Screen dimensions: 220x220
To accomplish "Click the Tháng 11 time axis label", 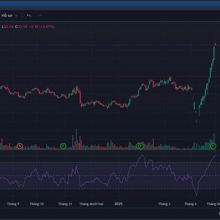I will [x=65, y=204].
